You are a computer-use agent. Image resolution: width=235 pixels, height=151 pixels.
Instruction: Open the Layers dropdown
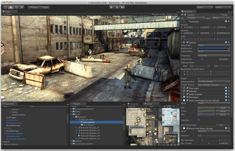tap(205, 7)
